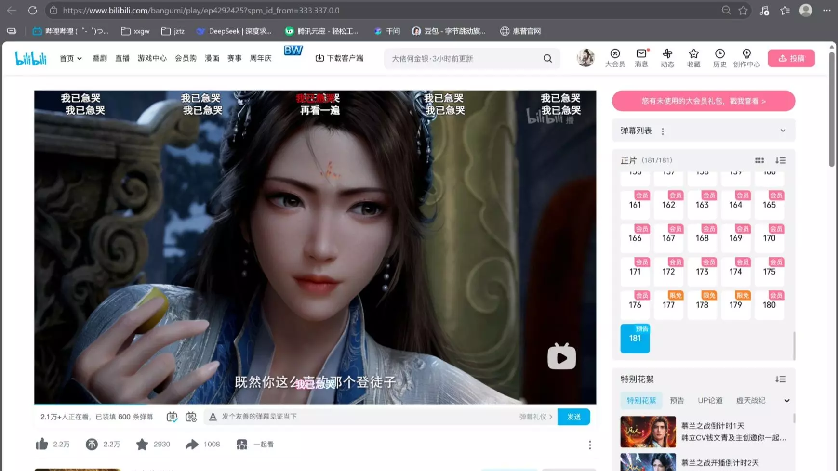The height and width of the screenshot is (471, 838).
Task: Reverse the 正片 episode list sort order
Action: pos(781,160)
